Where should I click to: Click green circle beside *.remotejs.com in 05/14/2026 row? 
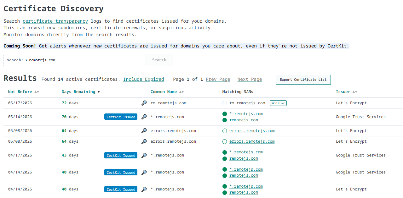pyautogui.click(x=225, y=114)
